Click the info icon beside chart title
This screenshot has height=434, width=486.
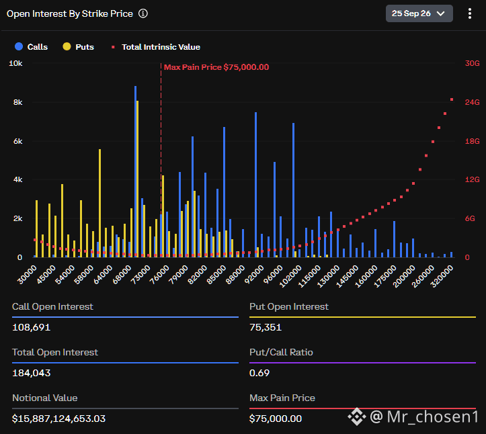143,13
